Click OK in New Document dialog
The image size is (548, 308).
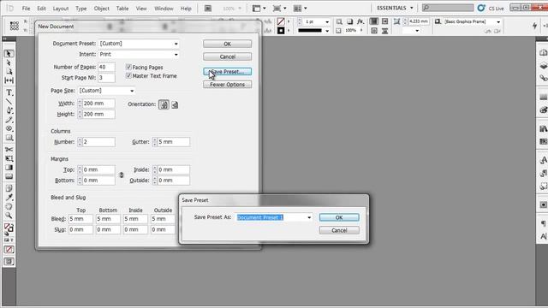pyautogui.click(x=227, y=44)
